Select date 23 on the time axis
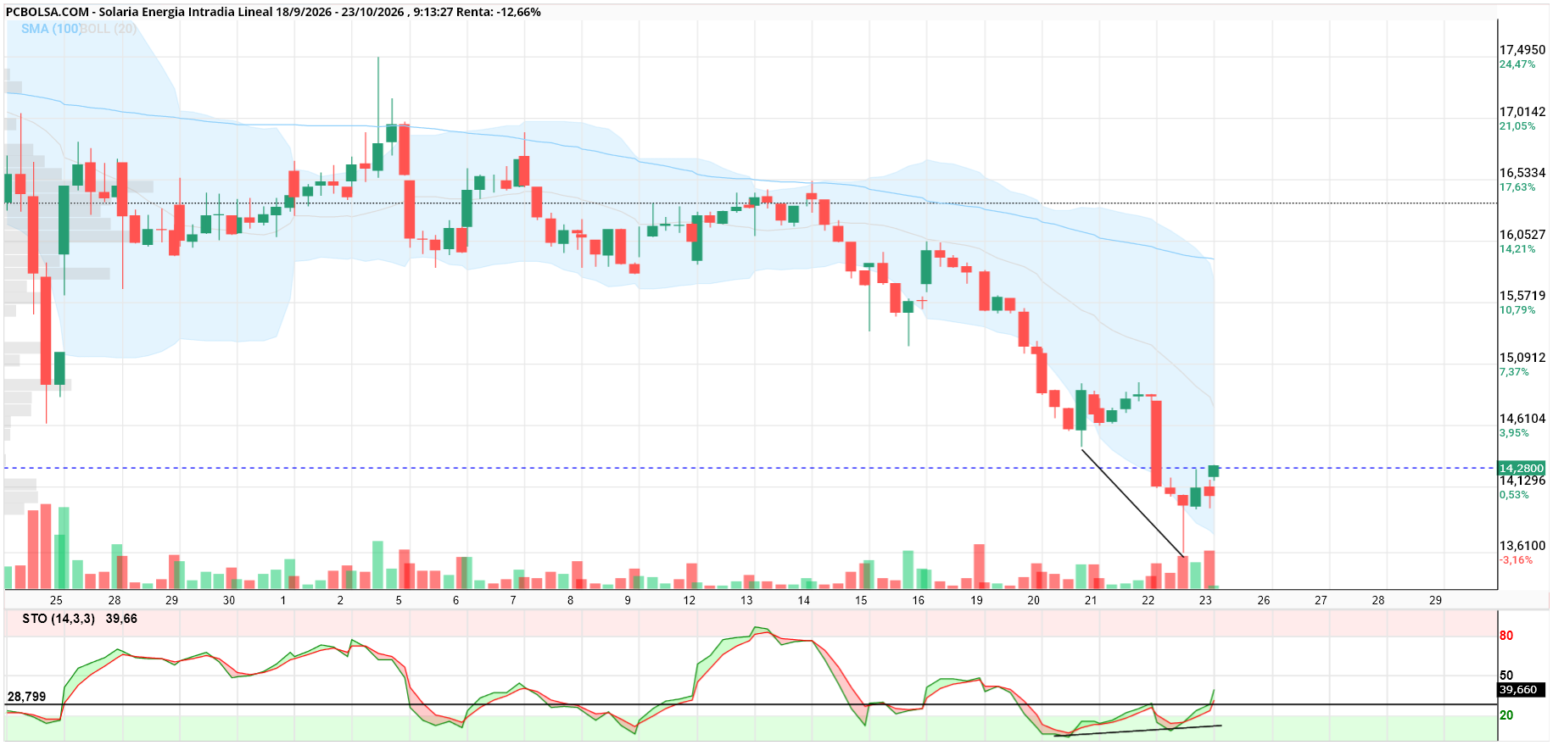This screenshot has height=745, width=1553. [x=1205, y=600]
